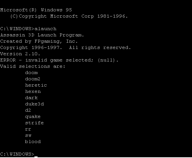
Task: Select the 'rr' list entry
Action: coord(28,129)
